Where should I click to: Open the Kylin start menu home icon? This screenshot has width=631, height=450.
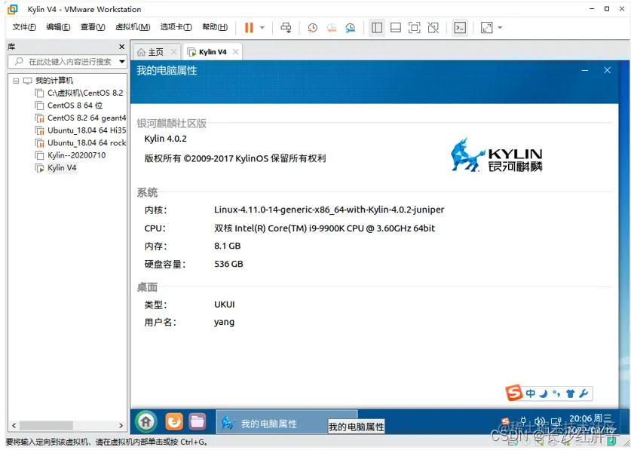tap(146, 422)
